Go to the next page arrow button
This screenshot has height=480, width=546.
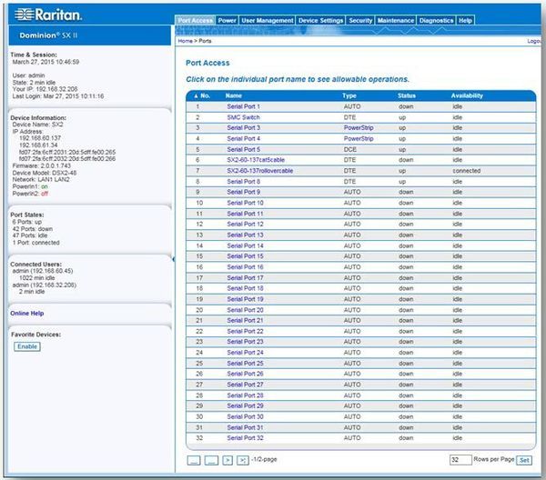227,461
